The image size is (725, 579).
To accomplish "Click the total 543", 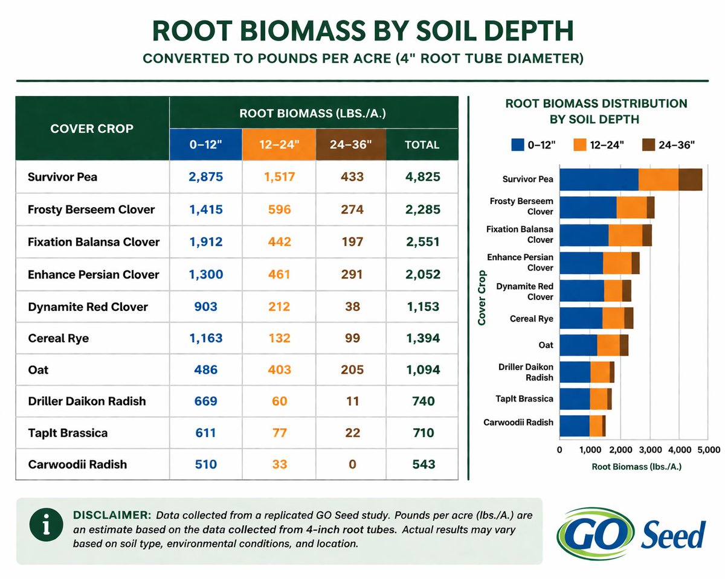I will [x=422, y=464].
